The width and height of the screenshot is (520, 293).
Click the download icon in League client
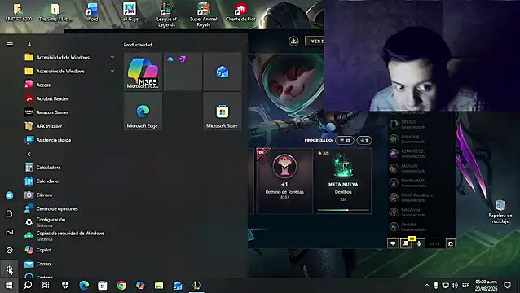tap(293, 41)
